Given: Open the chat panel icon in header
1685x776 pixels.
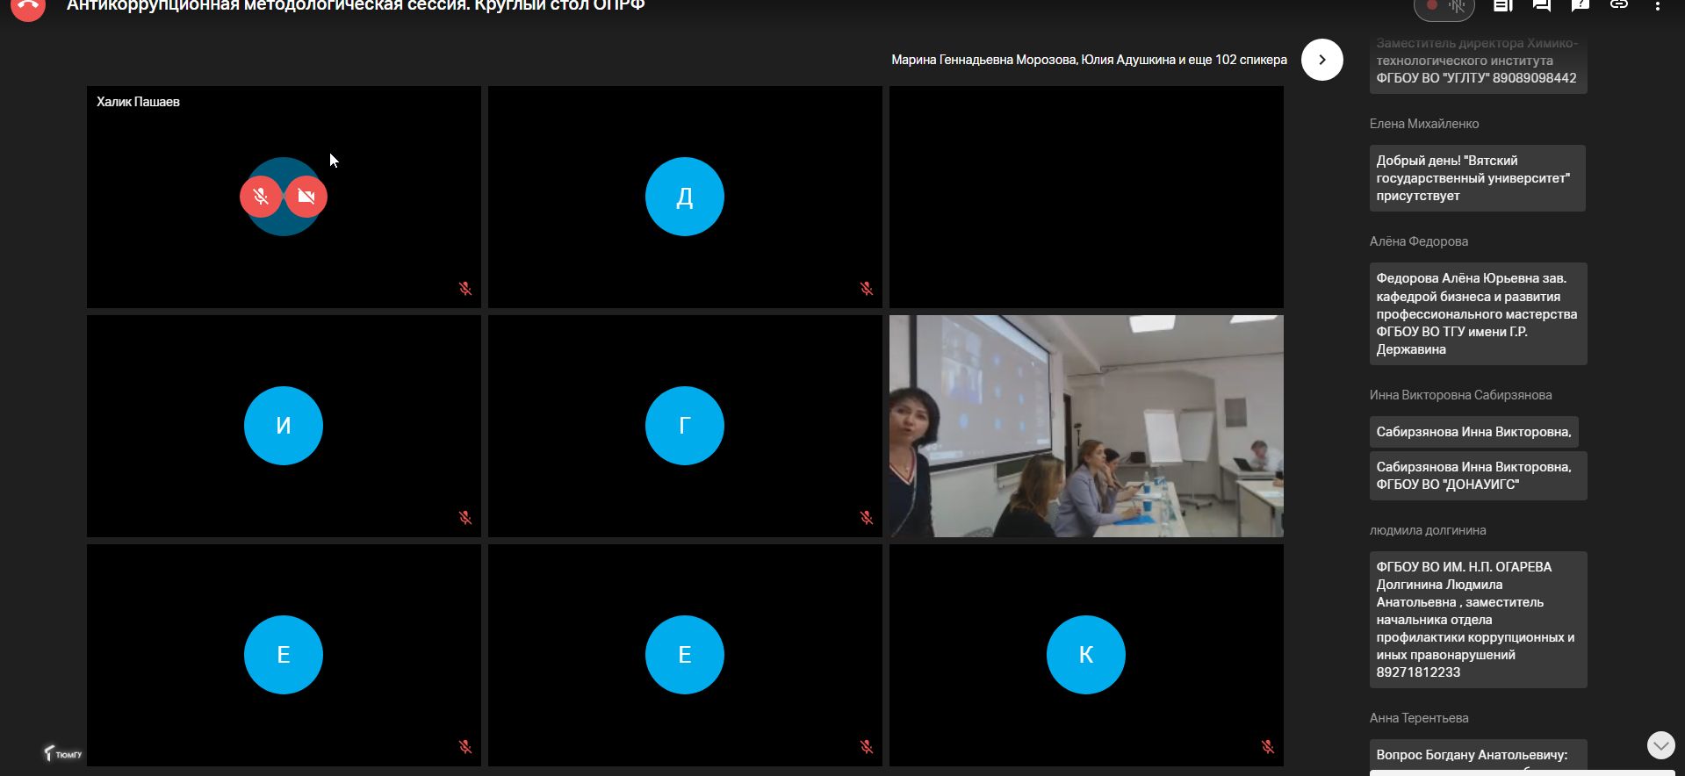Looking at the screenshot, I should point(1541,6).
